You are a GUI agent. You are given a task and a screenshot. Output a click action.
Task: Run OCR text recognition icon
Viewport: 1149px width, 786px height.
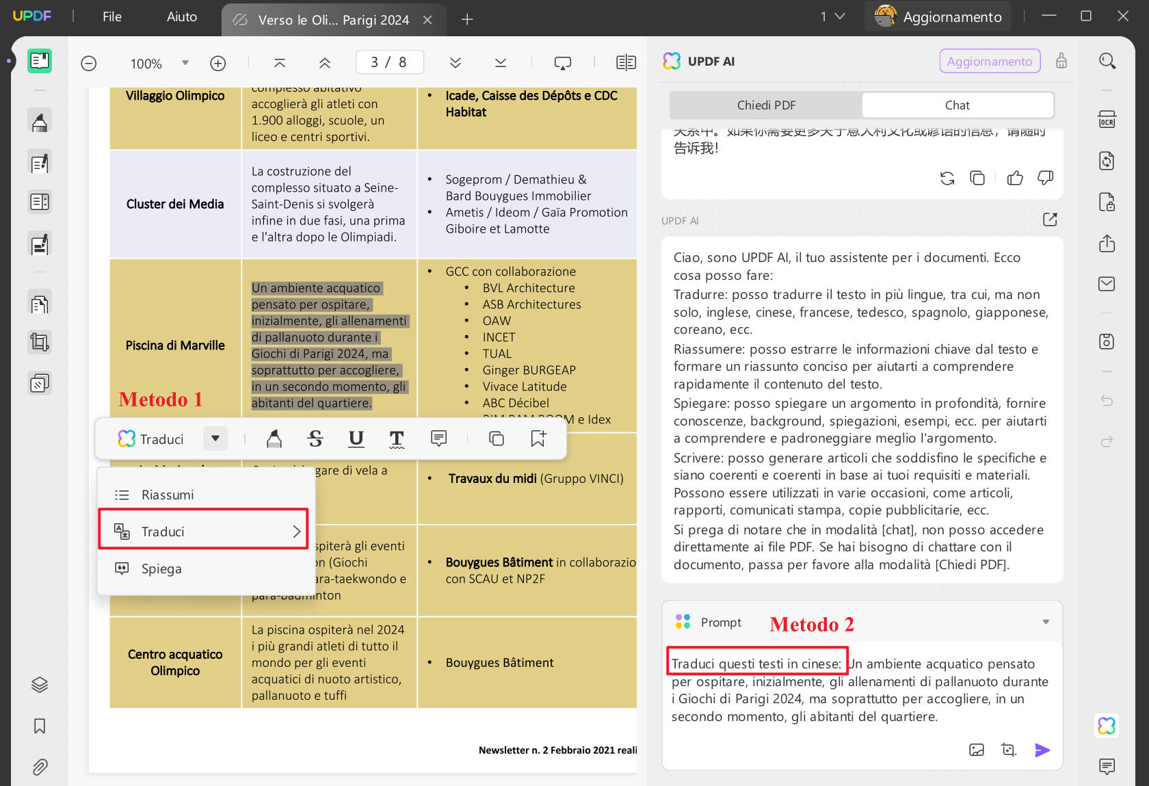[1107, 120]
